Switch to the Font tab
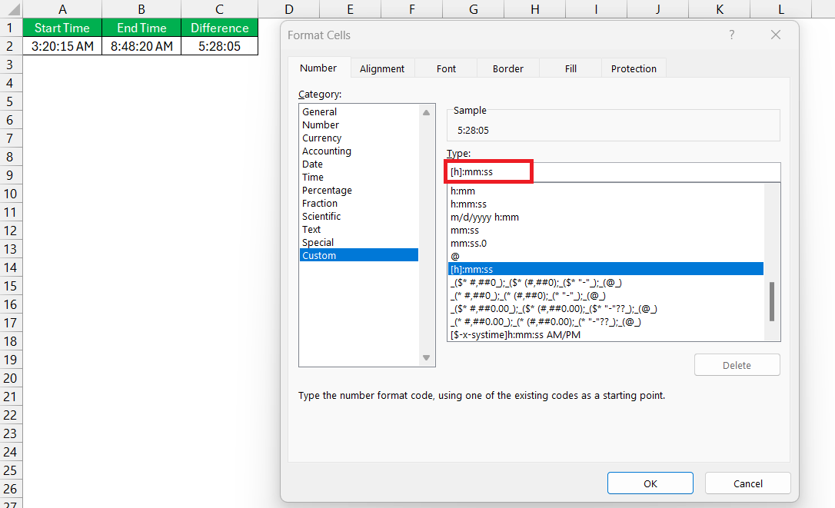Viewport: 835px width, 508px height. [446, 68]
